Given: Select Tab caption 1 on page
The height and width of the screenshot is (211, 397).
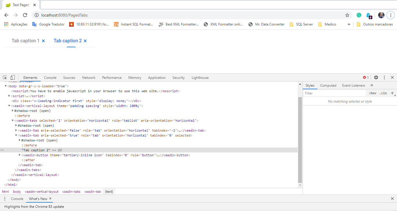Looking at the screenshot, I should coord(26,41).
